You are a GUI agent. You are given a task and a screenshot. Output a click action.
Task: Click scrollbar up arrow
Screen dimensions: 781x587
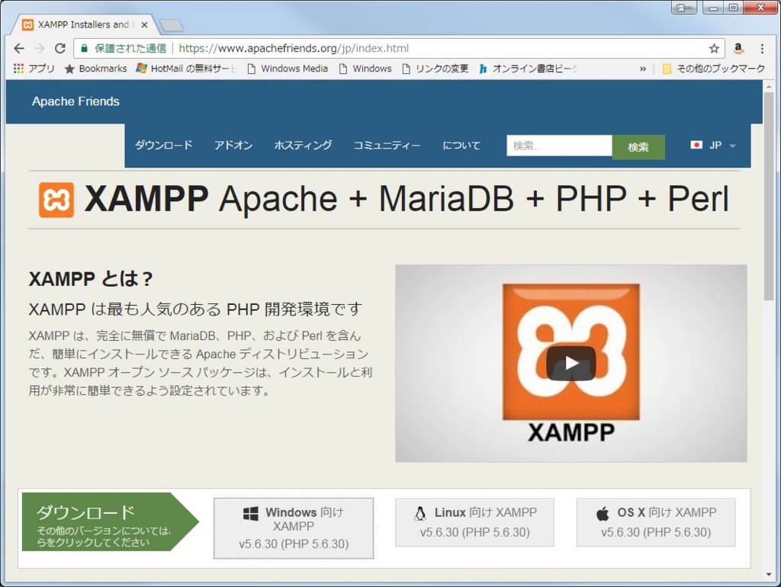tap(769, 86)
